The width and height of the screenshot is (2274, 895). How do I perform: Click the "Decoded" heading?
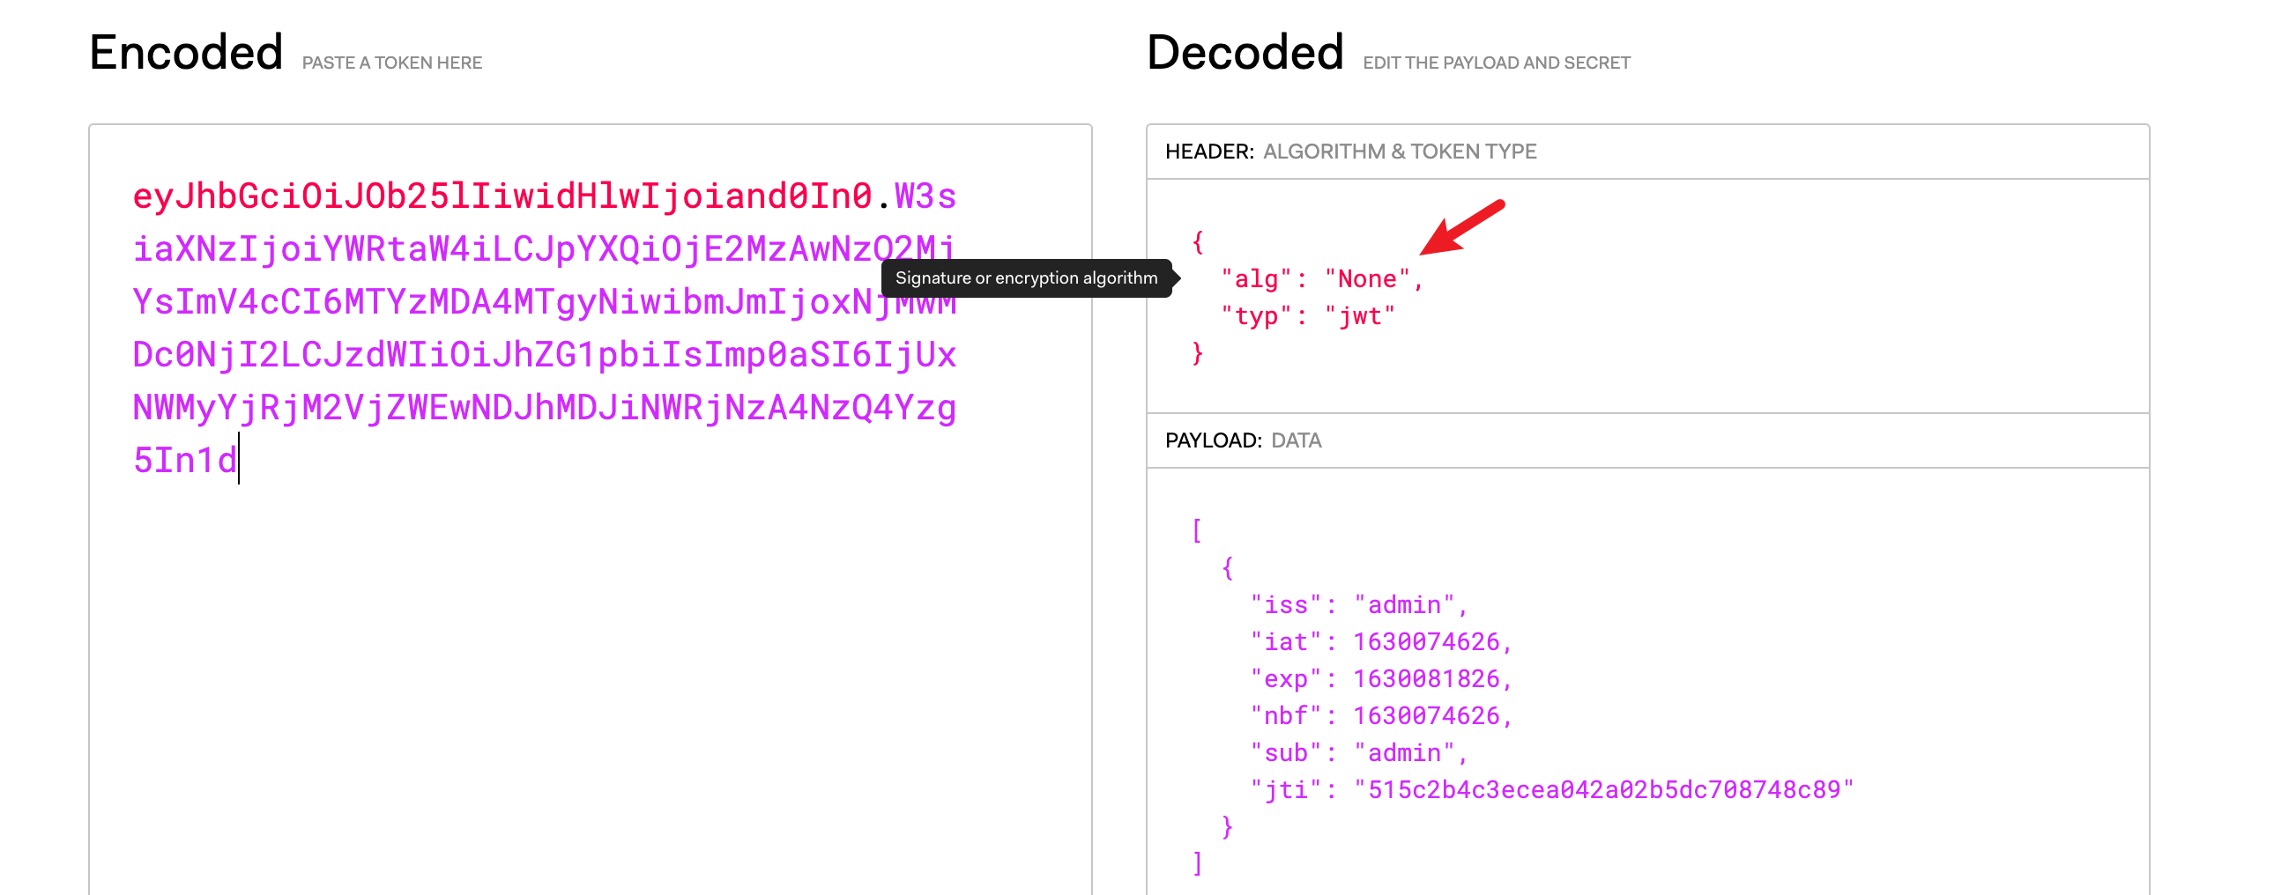pos(1245,53)
